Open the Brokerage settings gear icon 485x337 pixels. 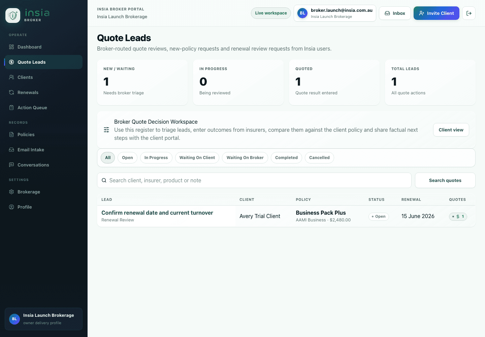(x=11, y=192)
